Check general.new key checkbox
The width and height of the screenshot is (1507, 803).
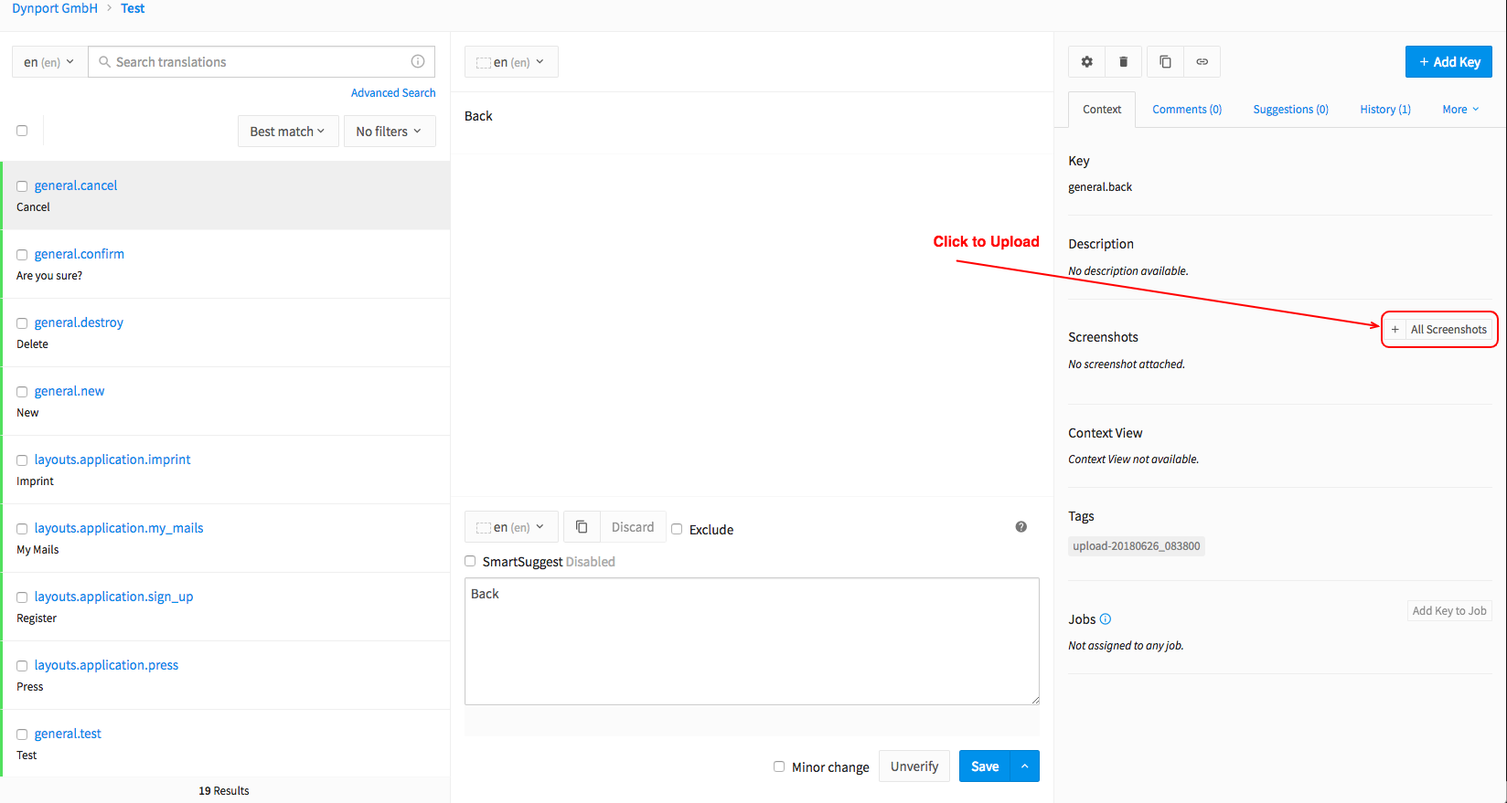22,392
